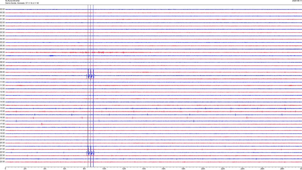The width and height of the screenshot is (302, 170).
Task: Pick the 23:00 time label
Action: point(2,159)
